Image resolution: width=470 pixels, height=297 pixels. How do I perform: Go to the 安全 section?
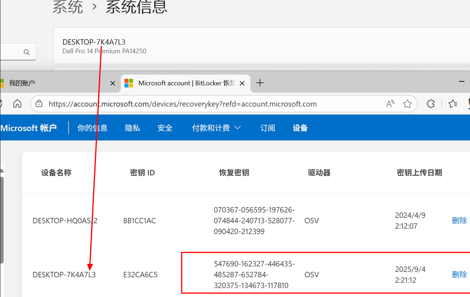point(165,128)
